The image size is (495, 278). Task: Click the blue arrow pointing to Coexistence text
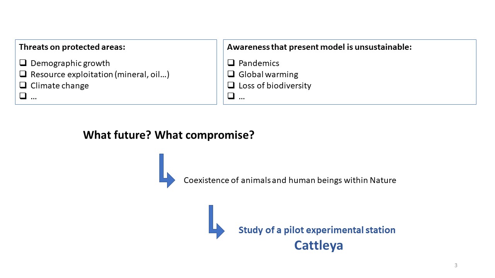point(167,171)
